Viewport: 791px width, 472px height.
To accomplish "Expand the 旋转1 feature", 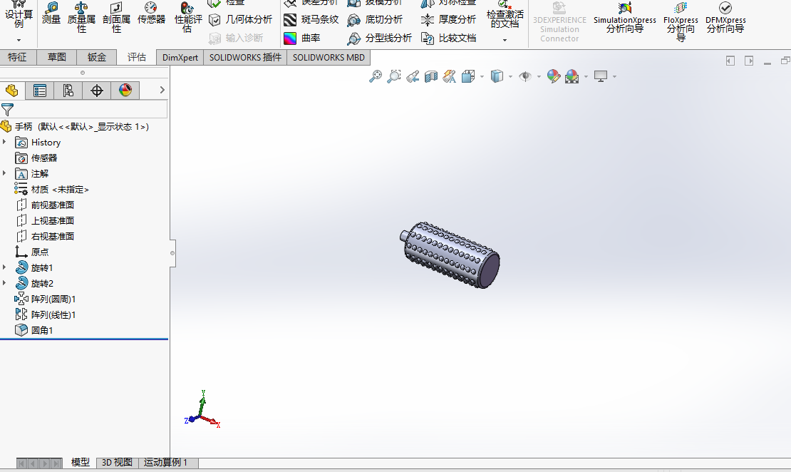I will [4, 267].
